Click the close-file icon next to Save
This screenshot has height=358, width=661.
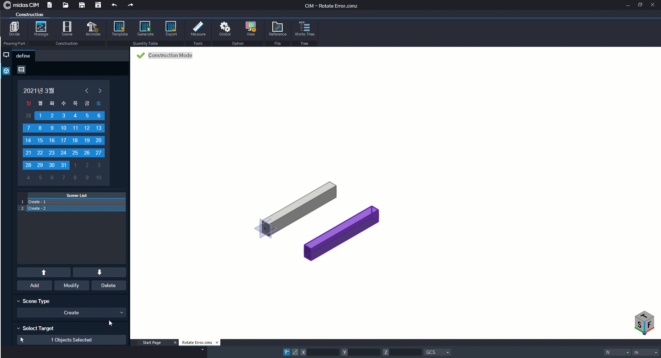click(x=98, y=5)
